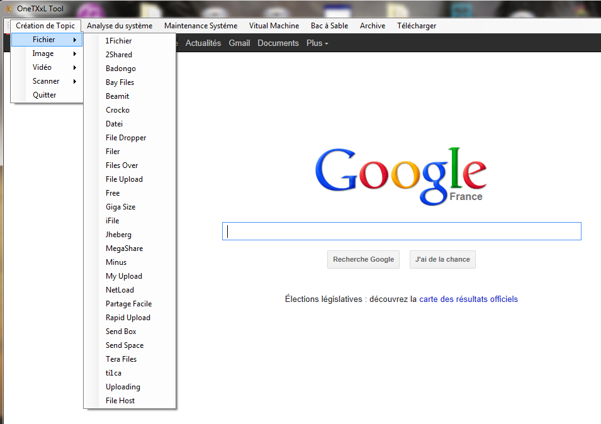Open the carte des résultats officiels link

(x=468, y=299)
